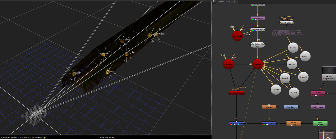The width and height of the screenshot is (336, 139).
Task: Switch to the Node Graph tab
Action: [x=225, y=2]
